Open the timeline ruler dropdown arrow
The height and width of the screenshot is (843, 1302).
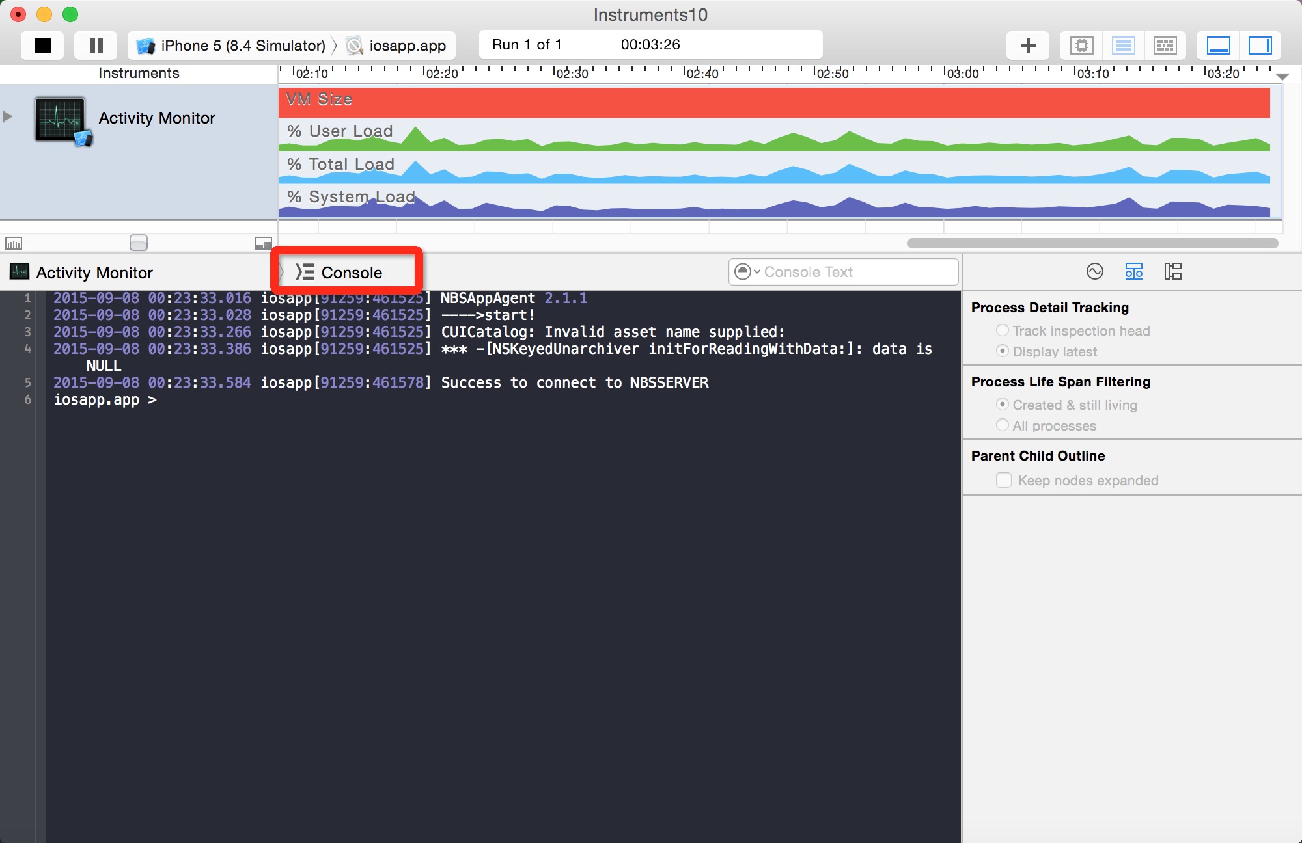click(x=1282, y=77)
